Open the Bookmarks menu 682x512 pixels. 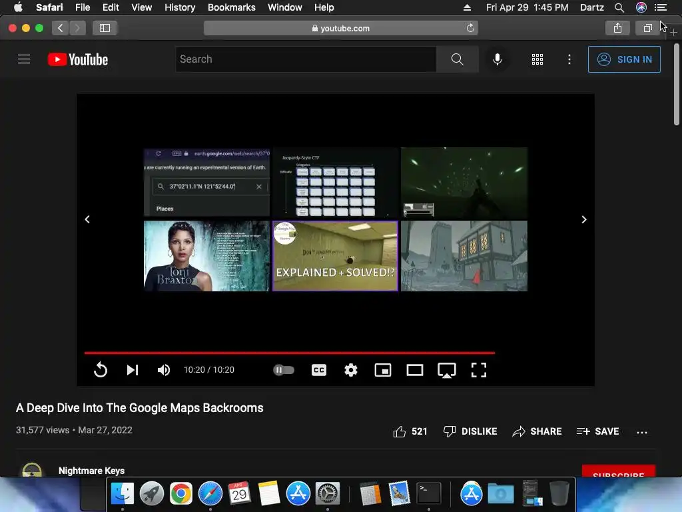231,7
